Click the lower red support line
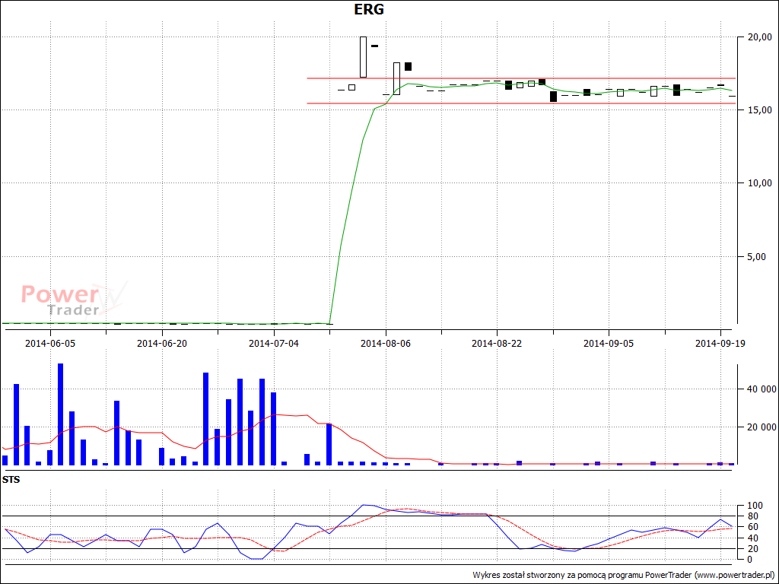Image resolution: width=779 pixels, height=584 pixels. [x=521, y=103]
